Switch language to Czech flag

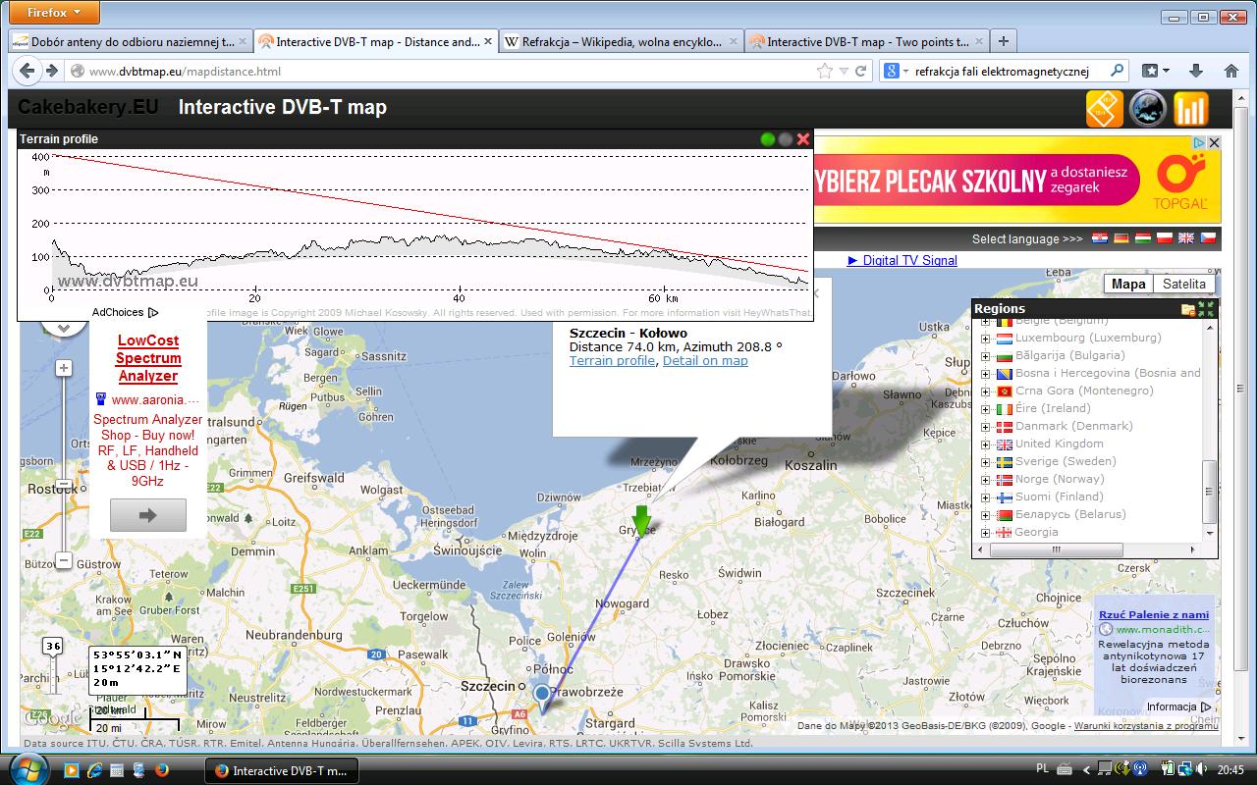1208,238
